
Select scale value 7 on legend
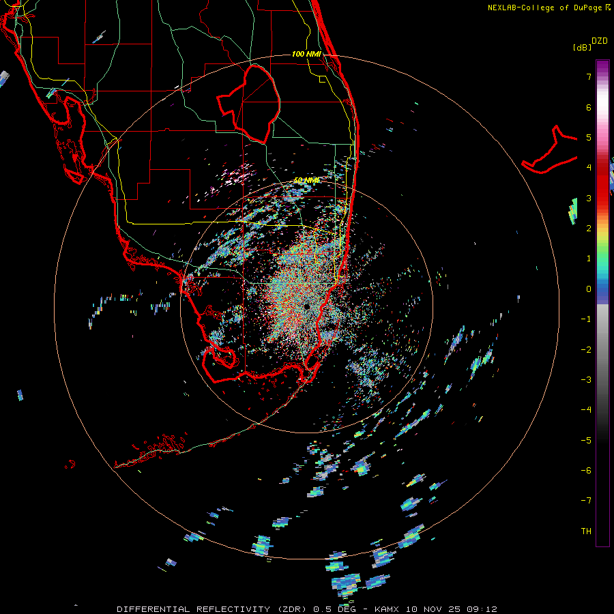[589, 76]
